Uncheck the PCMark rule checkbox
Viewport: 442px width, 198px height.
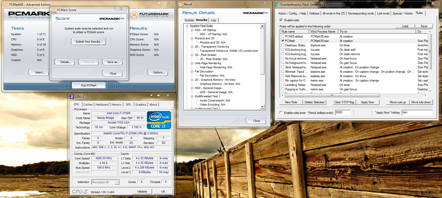(283, 41)
